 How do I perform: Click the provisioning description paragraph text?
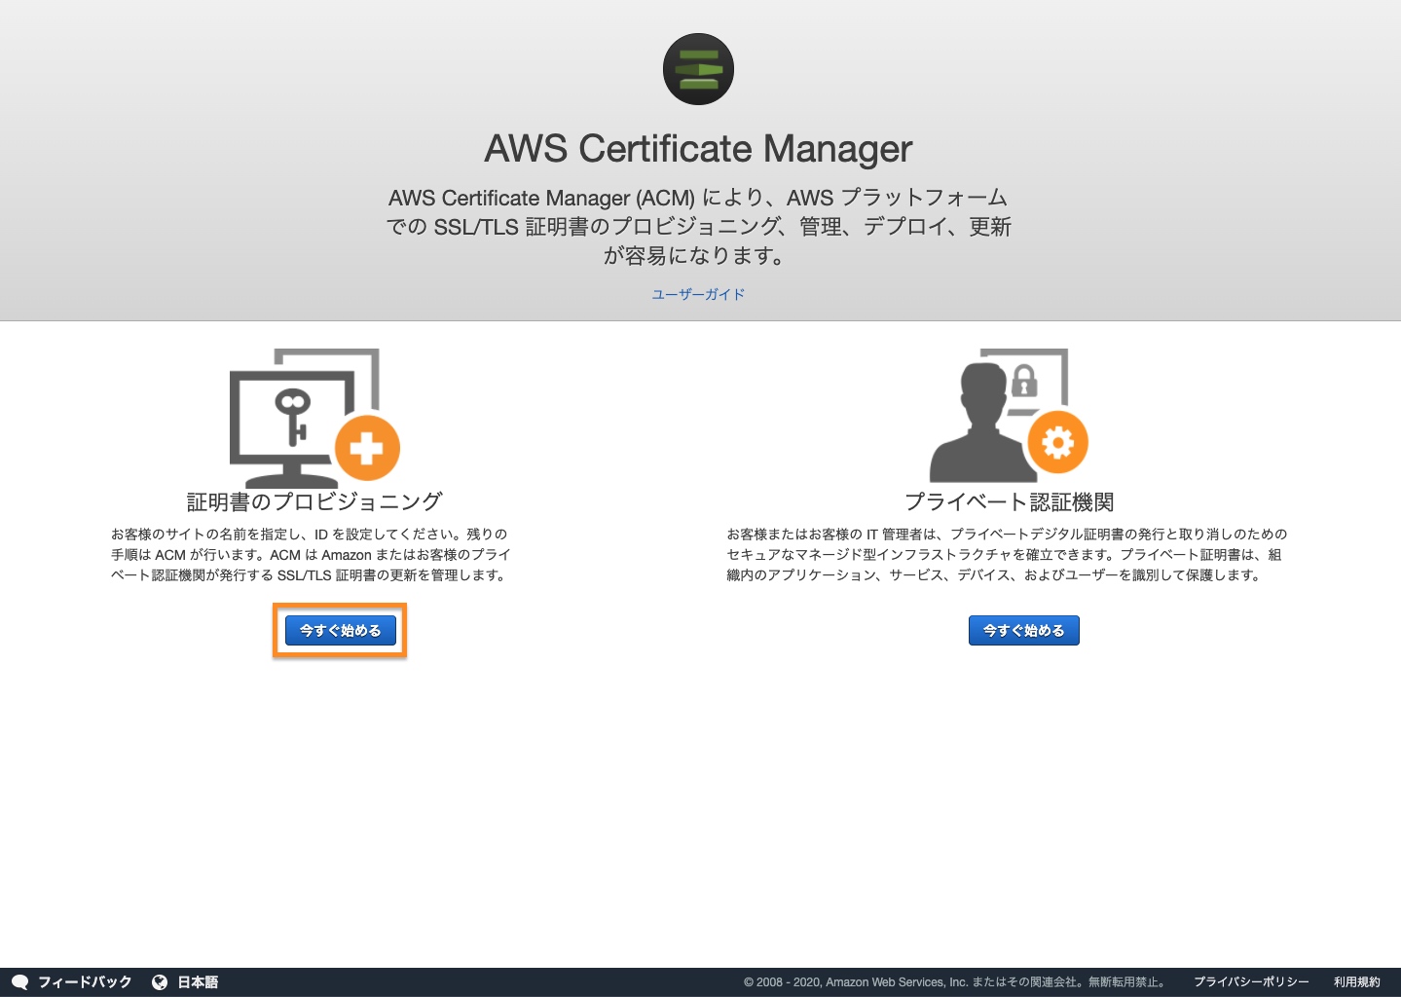point(311,555)
